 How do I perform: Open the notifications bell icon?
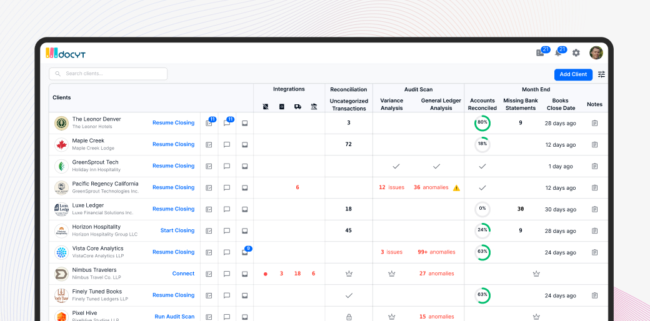[558, 53]
